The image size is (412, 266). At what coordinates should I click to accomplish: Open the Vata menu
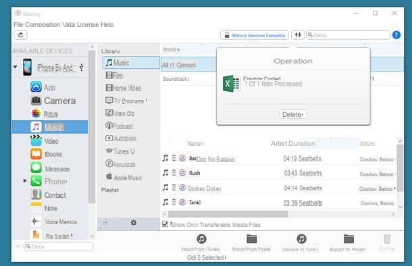68,25
